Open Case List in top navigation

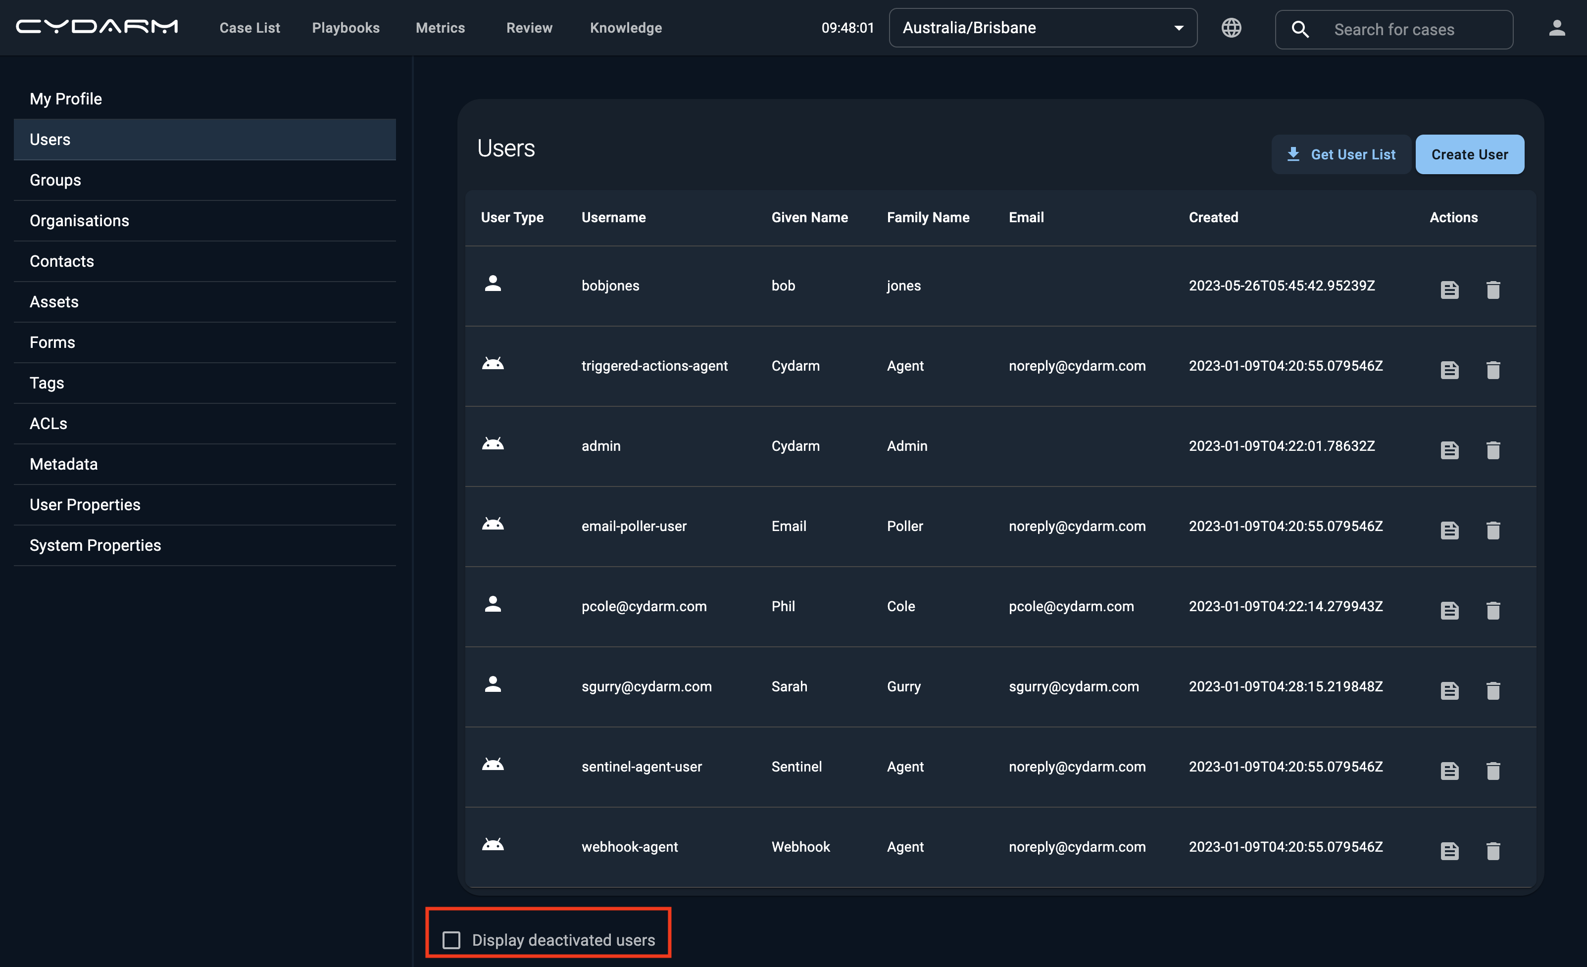click(x=250, y=28)
